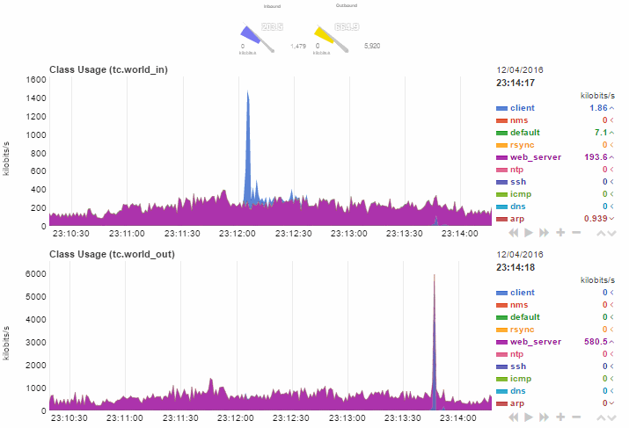Toggle web_server dimension in world_out legend
The height and width of the screenshot is (428, 629).
pyautogui.click(x=535, y=341)
